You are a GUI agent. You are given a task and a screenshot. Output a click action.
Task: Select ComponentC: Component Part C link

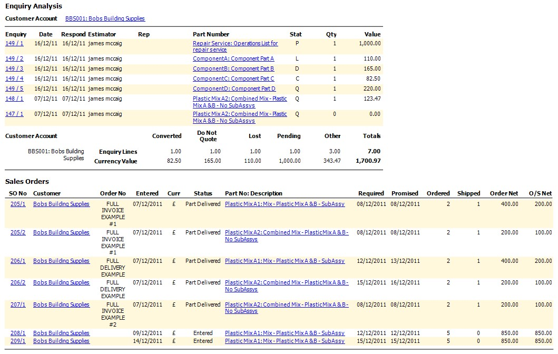[233, 79]
